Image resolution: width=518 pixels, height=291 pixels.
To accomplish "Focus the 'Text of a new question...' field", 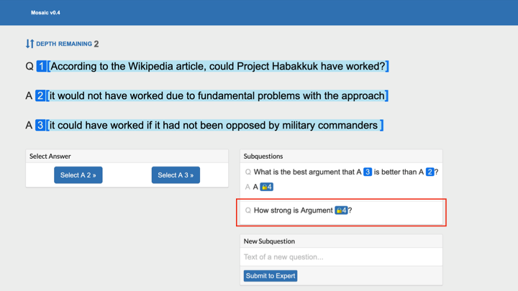I will 341,257.
